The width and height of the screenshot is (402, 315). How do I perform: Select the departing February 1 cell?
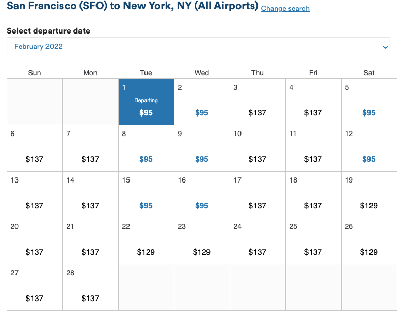click(x=146, y=102)
